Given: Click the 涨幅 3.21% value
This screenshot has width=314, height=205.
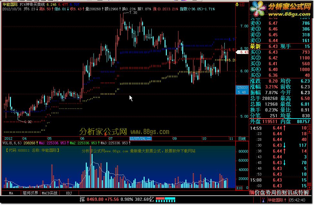Looking at the screenshot, I should (271, 87).
